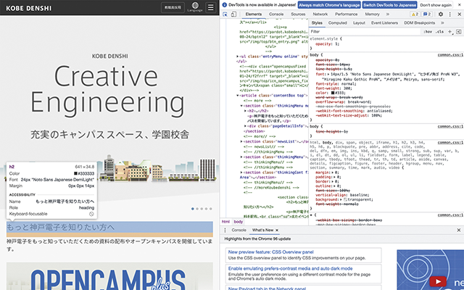Click the Don't show again button
Image resolution: width=464 pixels, height=290 pixels.
click(x=436, y=5)
